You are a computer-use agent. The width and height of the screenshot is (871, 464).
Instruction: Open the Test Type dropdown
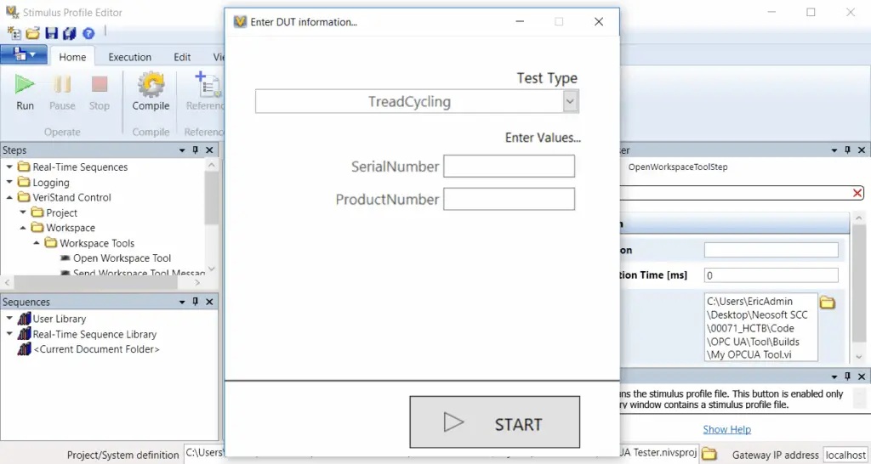571,102
